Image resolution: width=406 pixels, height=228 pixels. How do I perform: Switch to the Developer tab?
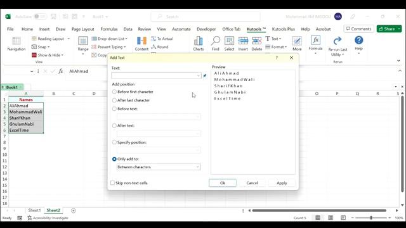[206, 29]
